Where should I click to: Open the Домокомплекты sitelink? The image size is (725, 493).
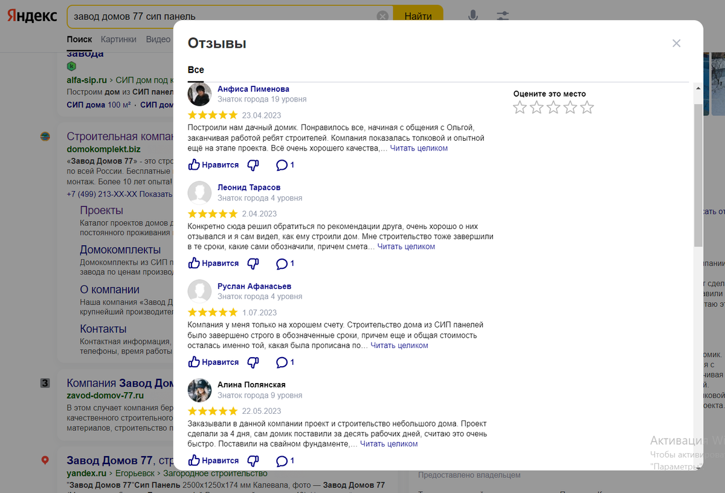[x=120, y=250]
